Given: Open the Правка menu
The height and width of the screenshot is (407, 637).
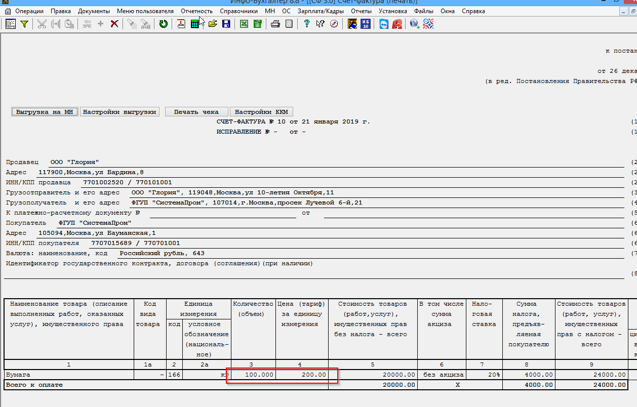Looking at the screenshot, I should (61, 11).
